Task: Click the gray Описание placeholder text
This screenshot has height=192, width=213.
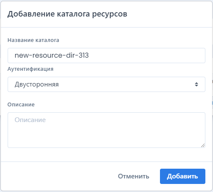Action: tap(30, 120)
